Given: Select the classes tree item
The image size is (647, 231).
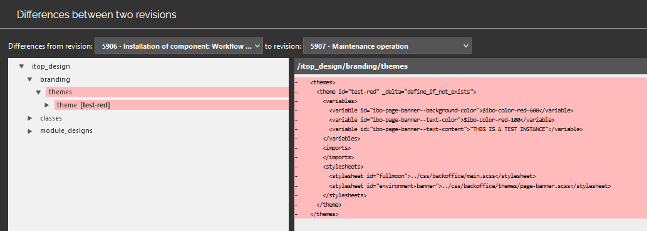Looking at the screenshot, I should [51, 118].
